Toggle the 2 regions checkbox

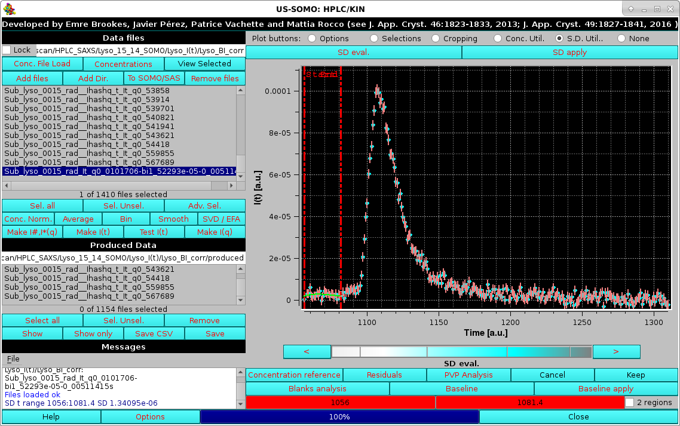coord(629,402)
